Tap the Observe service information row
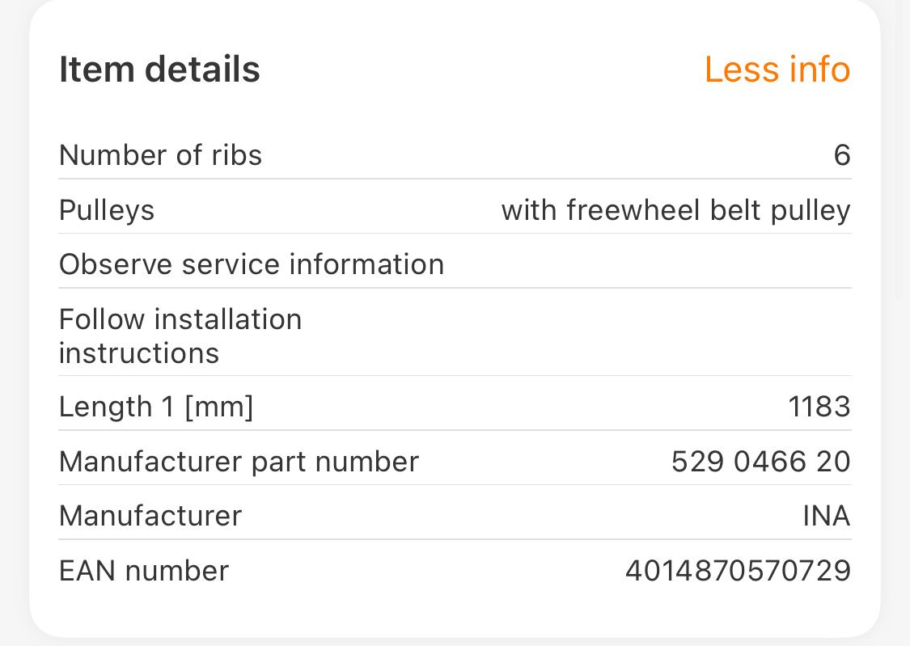Screen dimensions: 910x646 pos(252,264)
